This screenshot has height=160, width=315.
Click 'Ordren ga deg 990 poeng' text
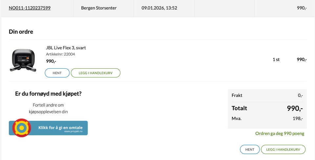[280, 134]
